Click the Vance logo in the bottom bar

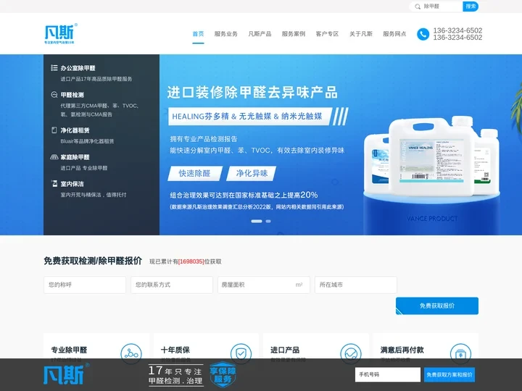coord(66,374)
